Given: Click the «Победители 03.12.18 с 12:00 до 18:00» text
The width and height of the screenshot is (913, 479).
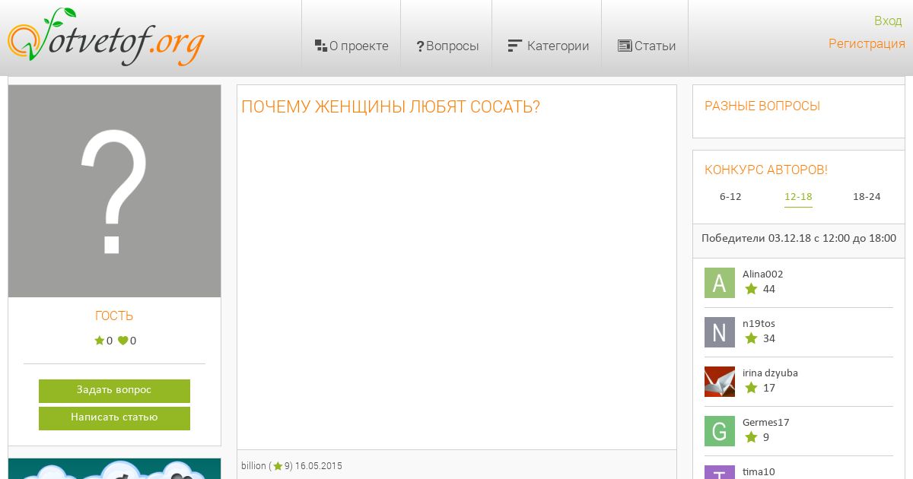Looking at the screenshot, I should [x=799, y=238].
